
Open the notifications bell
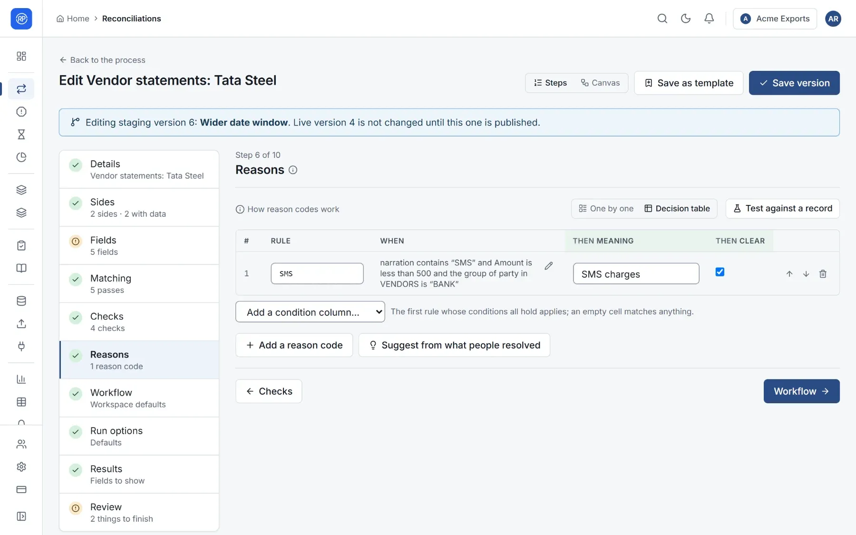tap(709, 19)
